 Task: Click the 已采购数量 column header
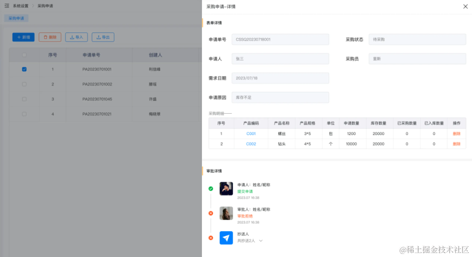pos(407,123)
